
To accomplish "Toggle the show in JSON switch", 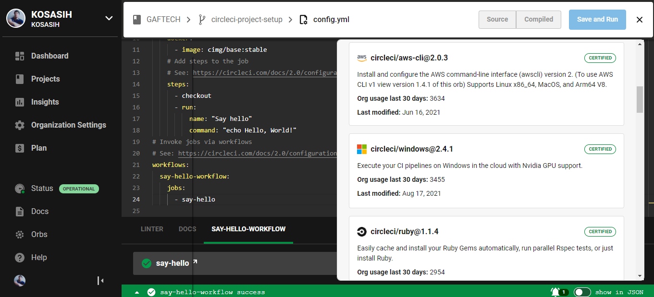I will click(582, 292).
